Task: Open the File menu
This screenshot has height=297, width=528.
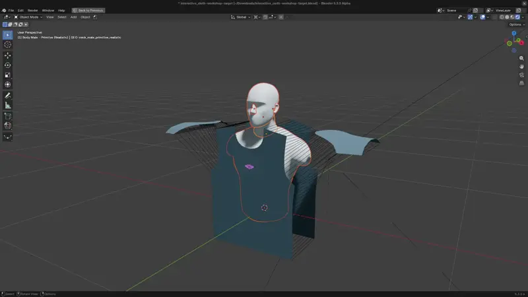Action: click(x=11, y=11)
